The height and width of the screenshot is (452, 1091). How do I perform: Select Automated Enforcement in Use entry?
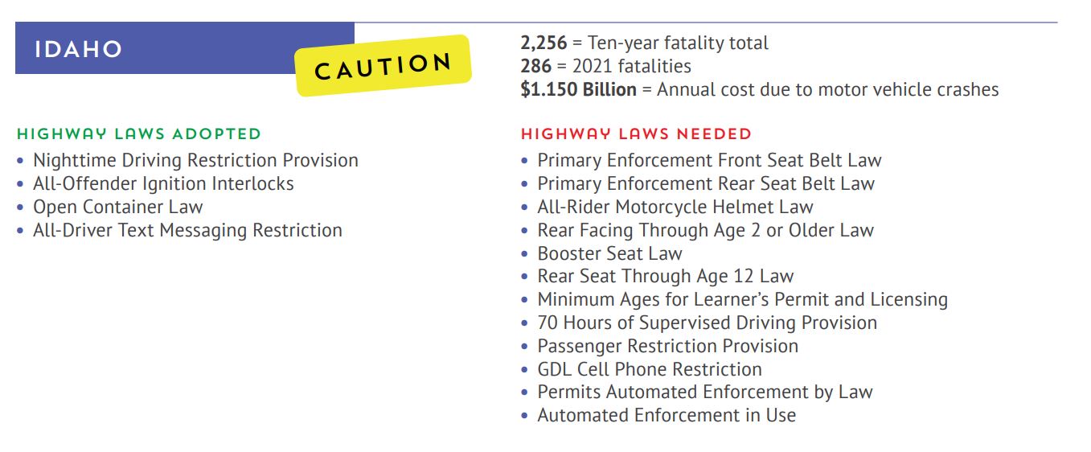[x=666, y=416]
